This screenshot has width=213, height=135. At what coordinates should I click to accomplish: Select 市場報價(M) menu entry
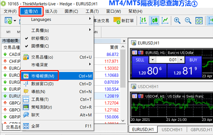point(57,76)
